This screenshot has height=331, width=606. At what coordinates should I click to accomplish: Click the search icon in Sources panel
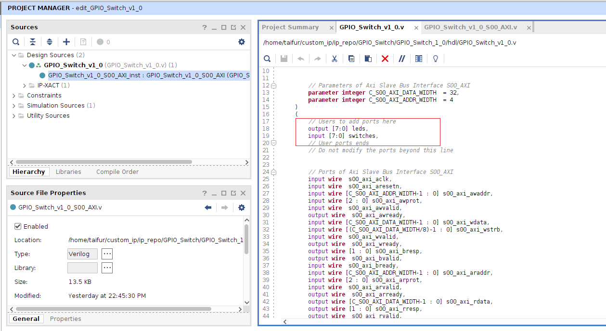pyautogui.click(x=16, y=42)
